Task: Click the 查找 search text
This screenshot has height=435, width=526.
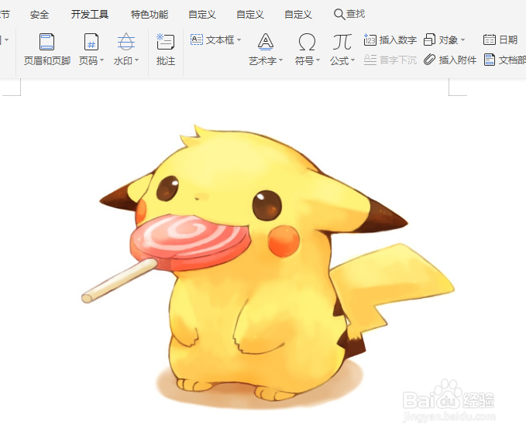Action: point(356,14)
